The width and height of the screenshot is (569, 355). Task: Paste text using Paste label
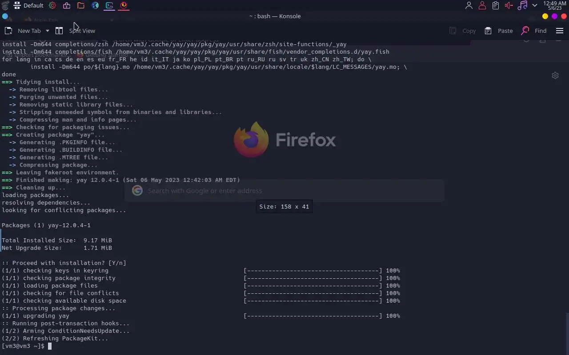505,31
